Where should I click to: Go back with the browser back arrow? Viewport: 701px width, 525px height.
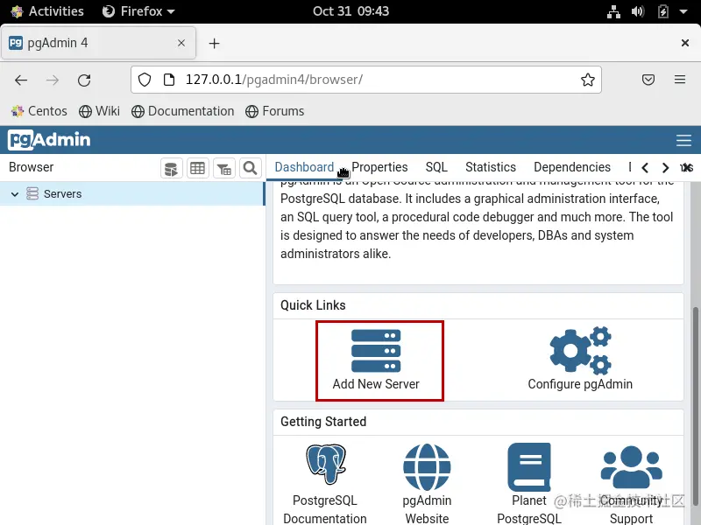21,80
